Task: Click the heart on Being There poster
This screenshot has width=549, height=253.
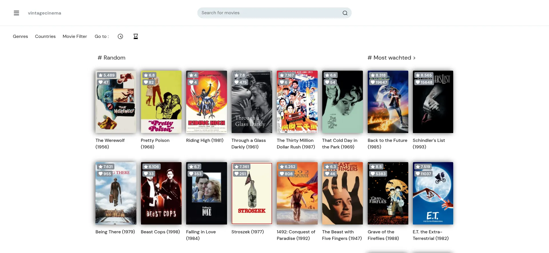Action: pos(101,174)
